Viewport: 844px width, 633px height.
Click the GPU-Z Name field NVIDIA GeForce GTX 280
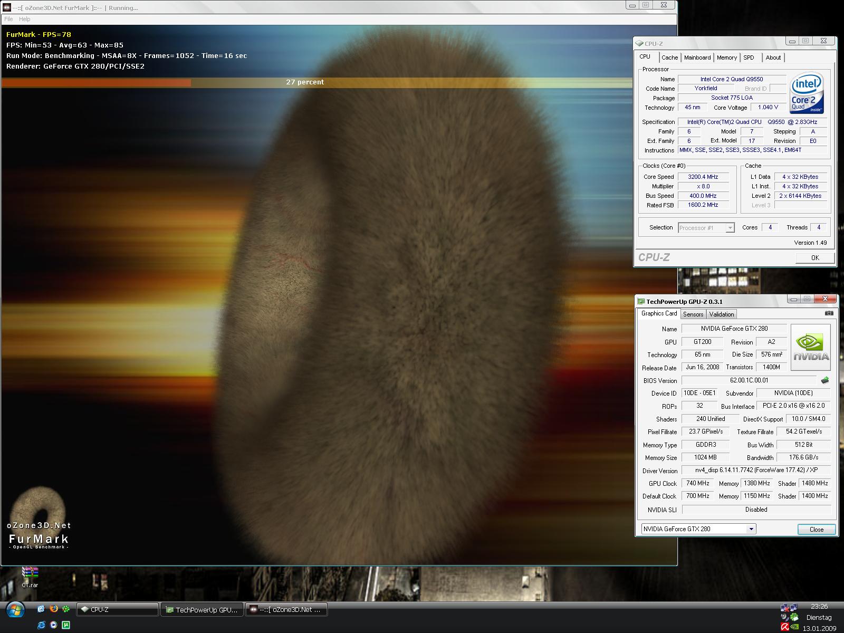[x=734, y=329]
